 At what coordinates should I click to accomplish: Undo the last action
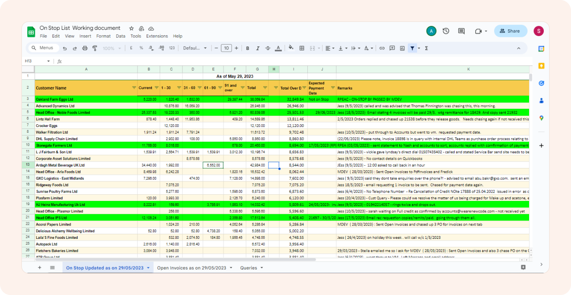click(x=65, y=48)
